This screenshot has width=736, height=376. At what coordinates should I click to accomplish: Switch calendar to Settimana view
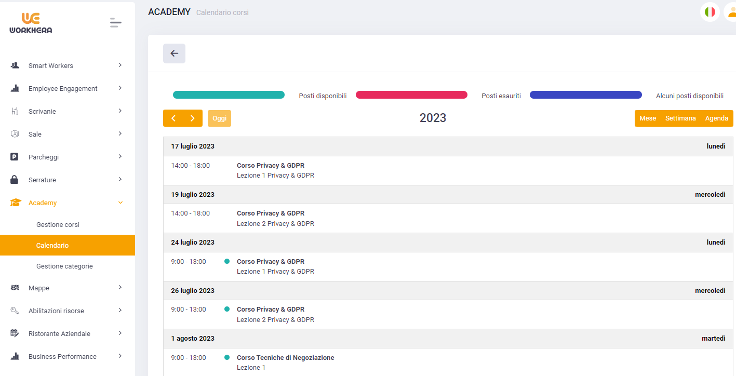680,118
